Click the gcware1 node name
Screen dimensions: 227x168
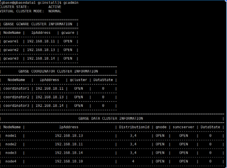pyautogui.click(x=11, y=41)
